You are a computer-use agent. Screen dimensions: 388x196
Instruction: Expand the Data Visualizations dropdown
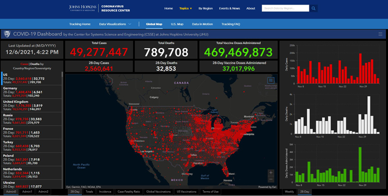click(115, 24)
